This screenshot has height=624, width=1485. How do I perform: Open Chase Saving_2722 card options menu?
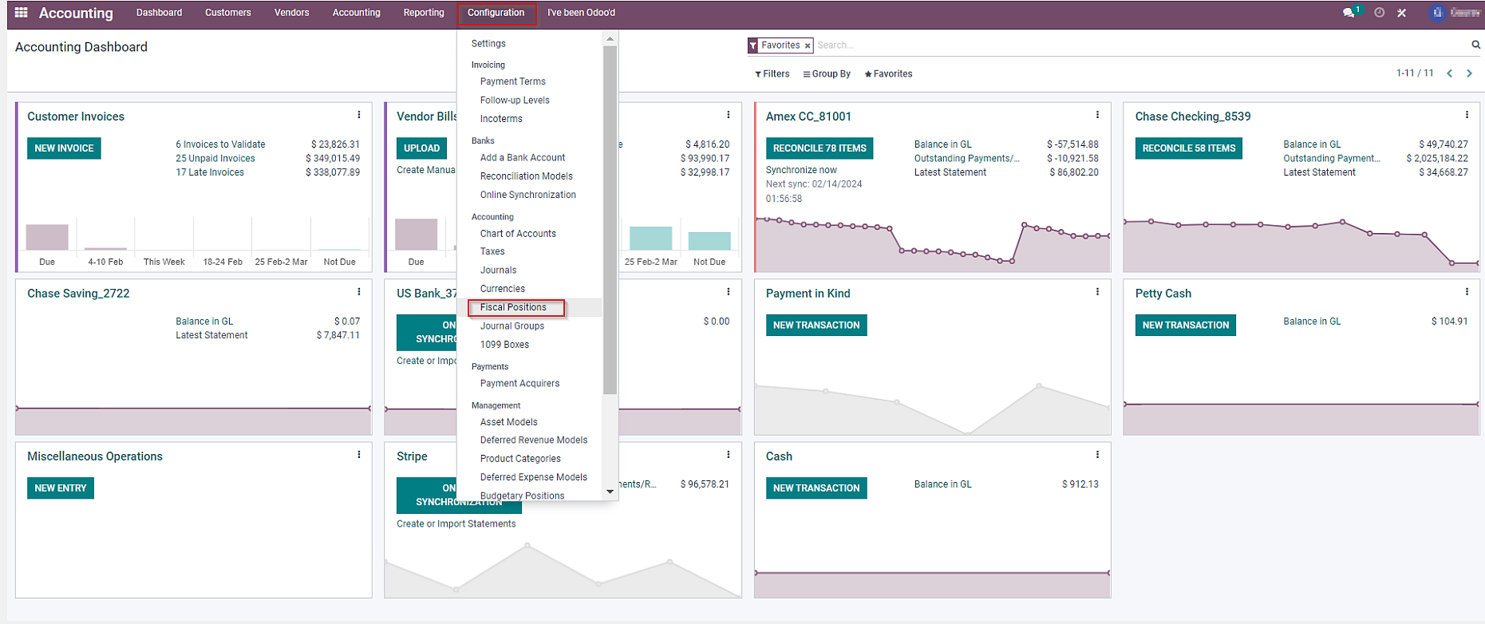coord(359,292)
